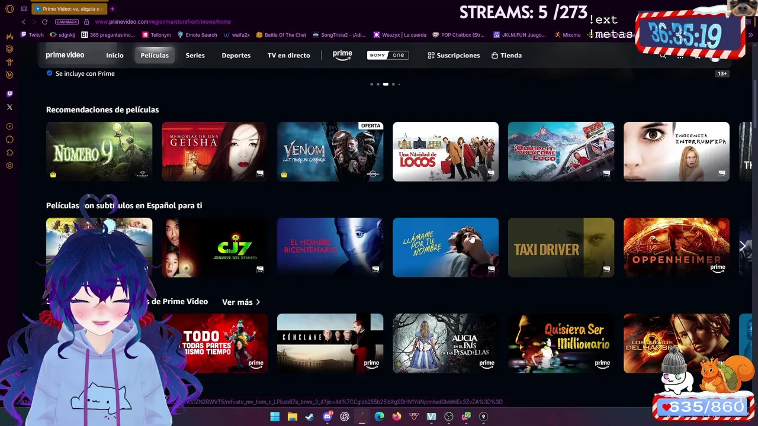Viewport: 758px width, 426px height.
Task: Open the Número 9 movie thumbnail
Action: [x=99, y=151]
